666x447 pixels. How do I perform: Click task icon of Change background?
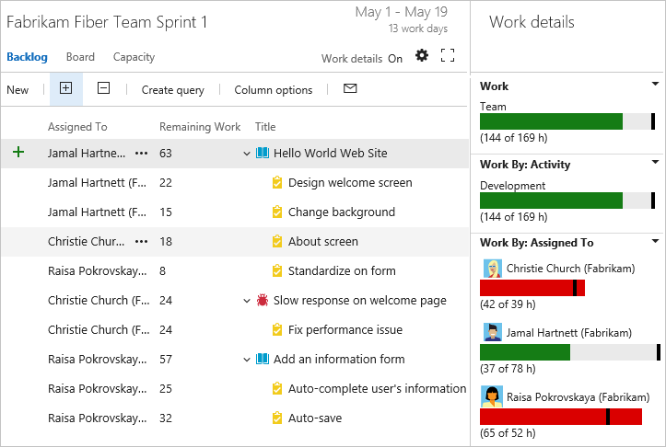277,212
